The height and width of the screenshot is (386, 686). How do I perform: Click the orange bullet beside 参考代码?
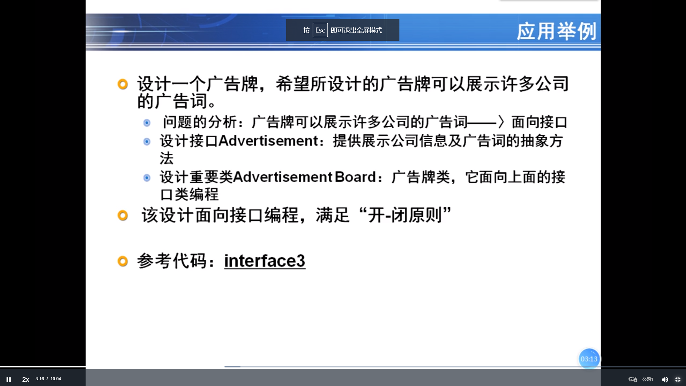(123, 261)
